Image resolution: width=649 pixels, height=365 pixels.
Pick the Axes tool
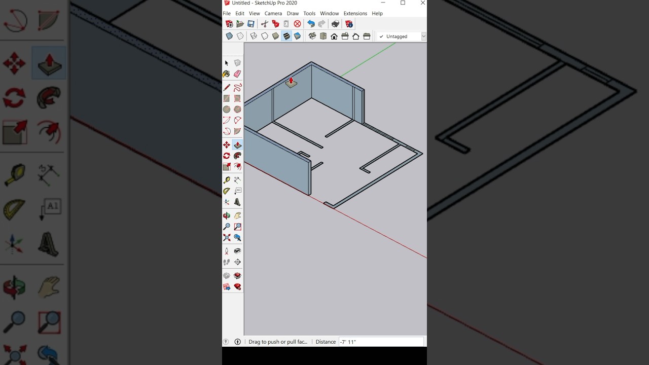(x=227, y=202)
